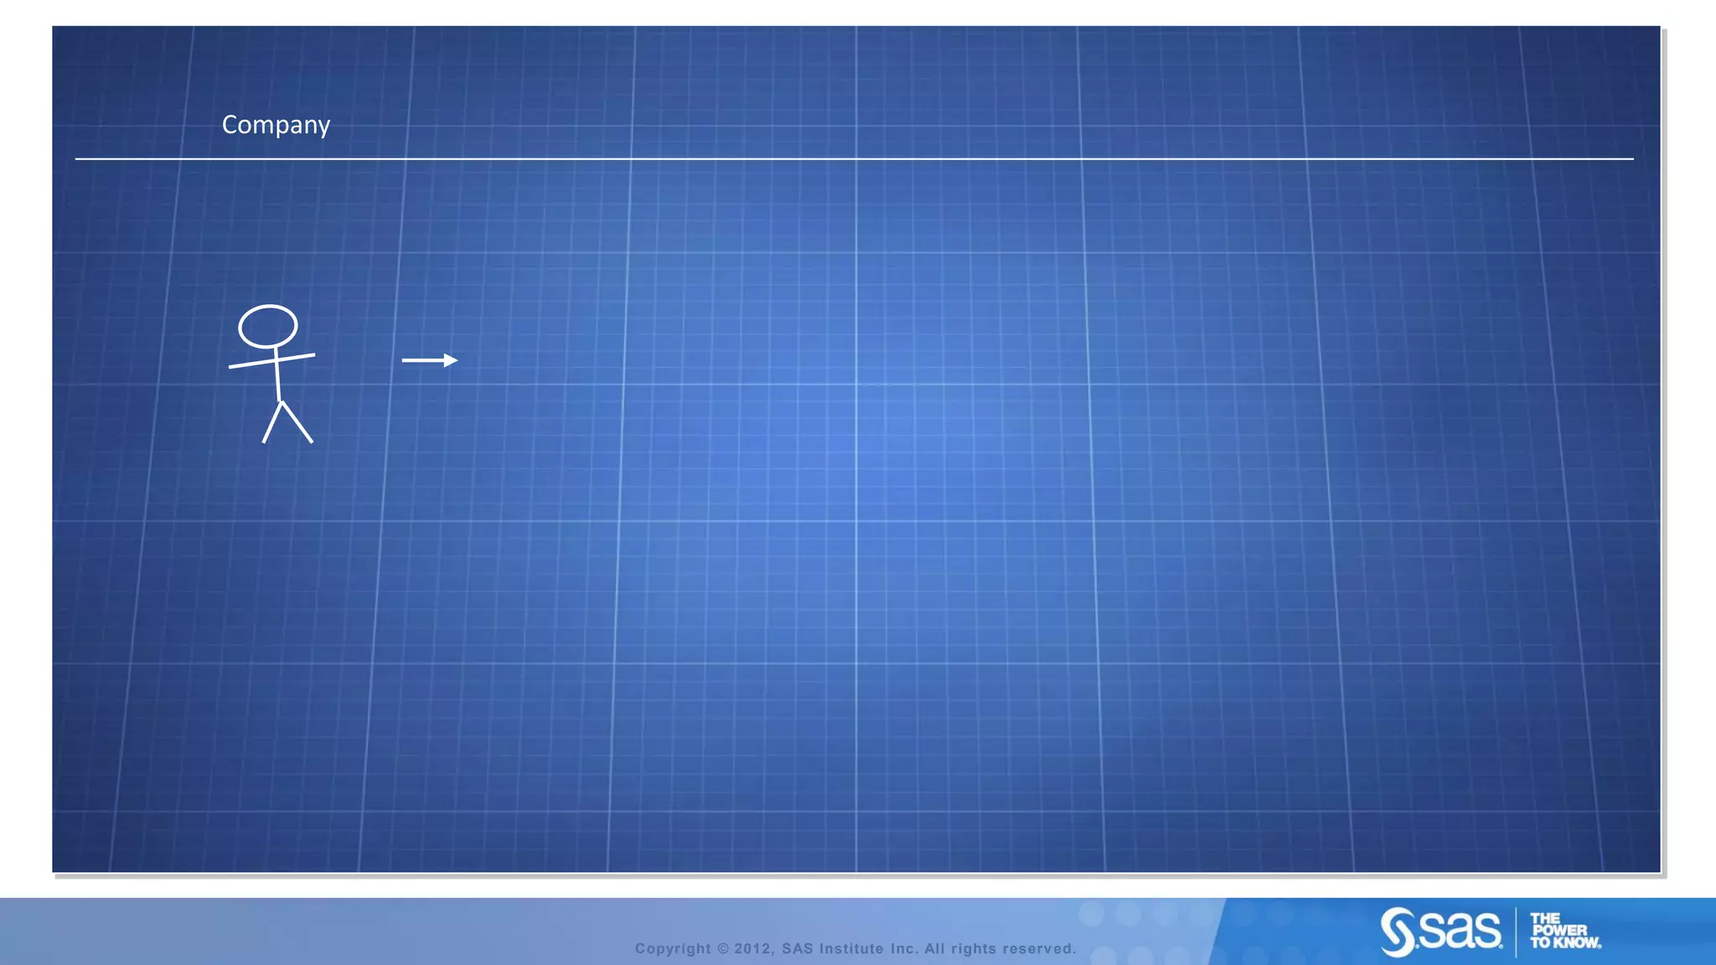Click the white horizontal line under the title
The height and width of the screenshot is (965, 1716).
855,158
